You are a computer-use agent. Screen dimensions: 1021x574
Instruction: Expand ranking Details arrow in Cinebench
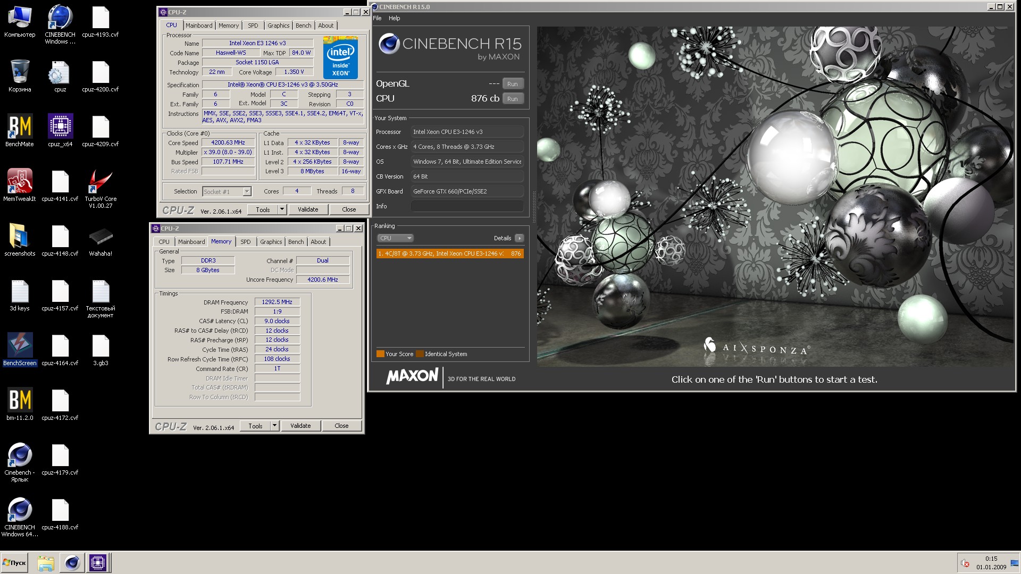(520, 238)
